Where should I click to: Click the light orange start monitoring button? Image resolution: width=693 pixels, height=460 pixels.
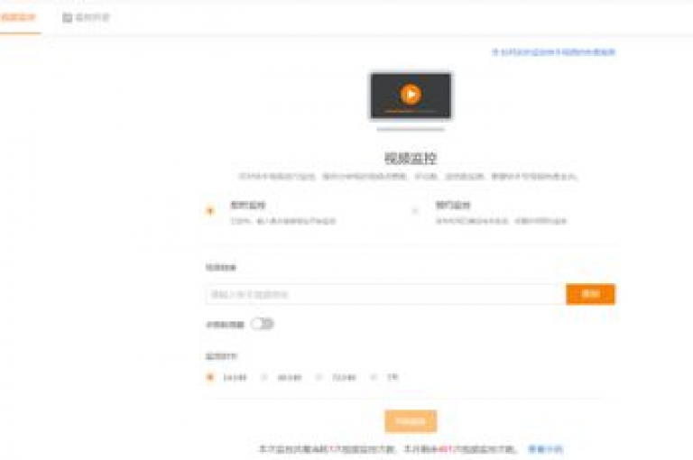[x=411, y=421]
